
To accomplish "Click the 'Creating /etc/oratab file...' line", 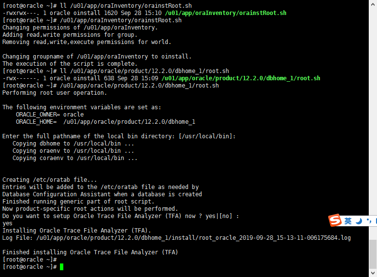I will click(49, 180).
